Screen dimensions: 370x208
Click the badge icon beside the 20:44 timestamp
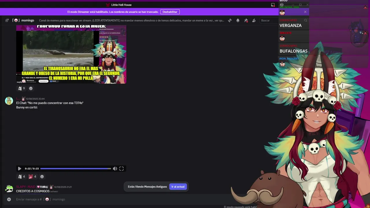(23, 99)
